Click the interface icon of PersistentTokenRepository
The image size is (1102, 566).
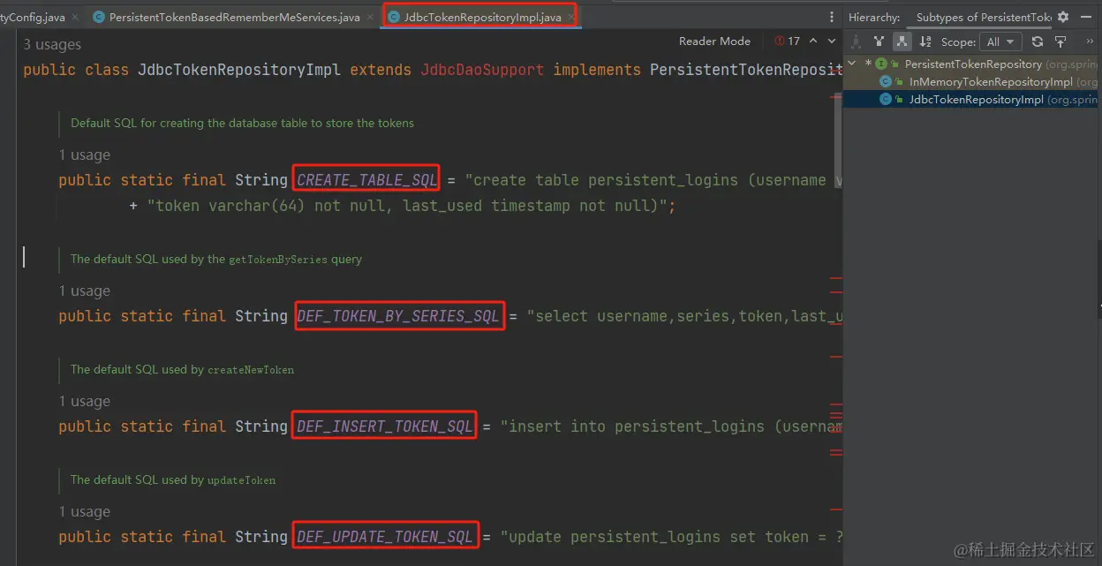(x=881, y=64)
